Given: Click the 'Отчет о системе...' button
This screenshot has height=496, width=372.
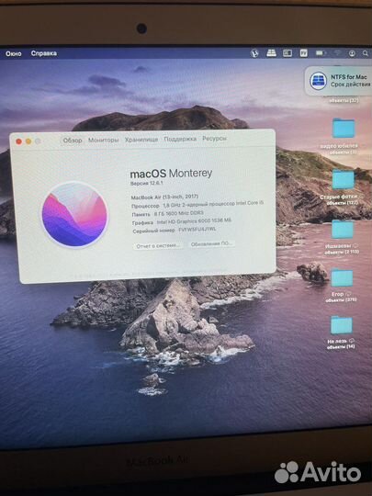Looking at the screenshot, I should point(158,245).
